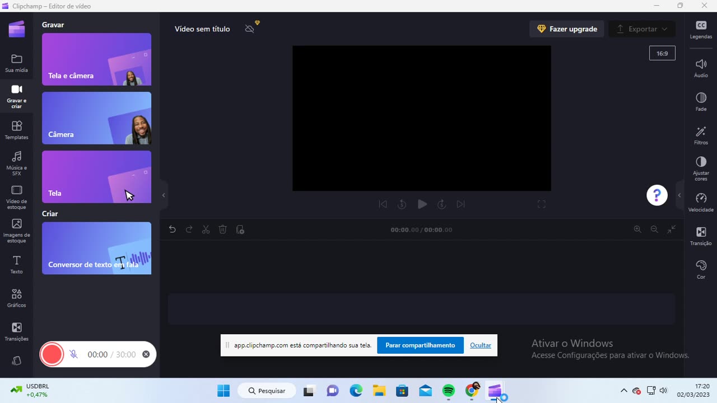Open the Texto sidebar tool
The width and height of the screenshot is (717, 403).
click(x=17, y=265)
